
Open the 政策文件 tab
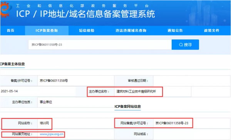pyautogui.click(x=212, y=30)
